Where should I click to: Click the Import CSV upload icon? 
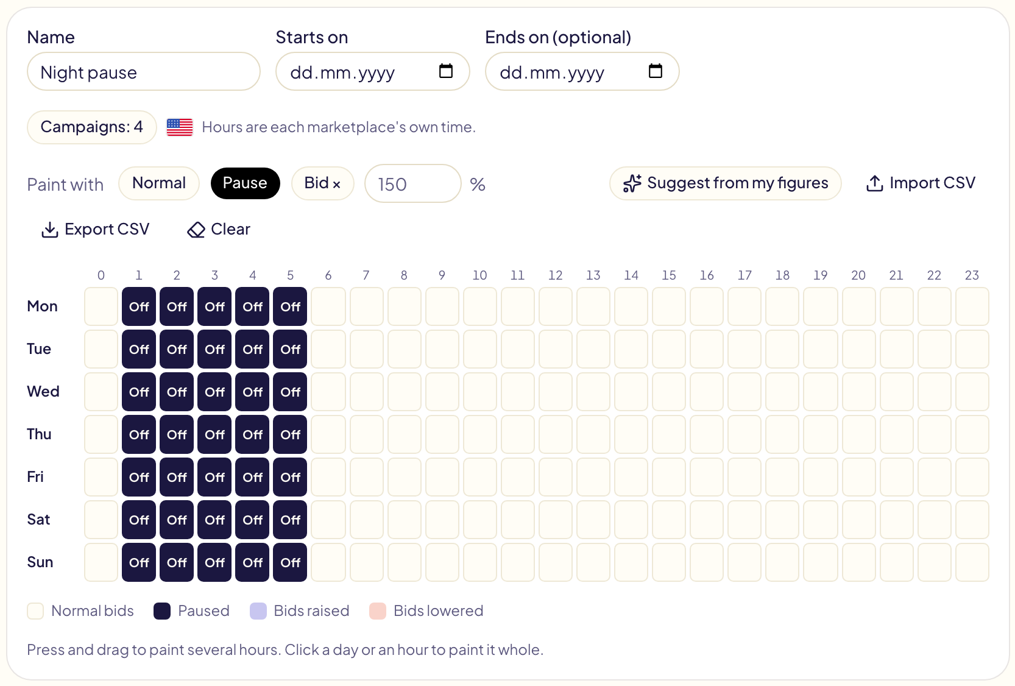click(875, 183)
